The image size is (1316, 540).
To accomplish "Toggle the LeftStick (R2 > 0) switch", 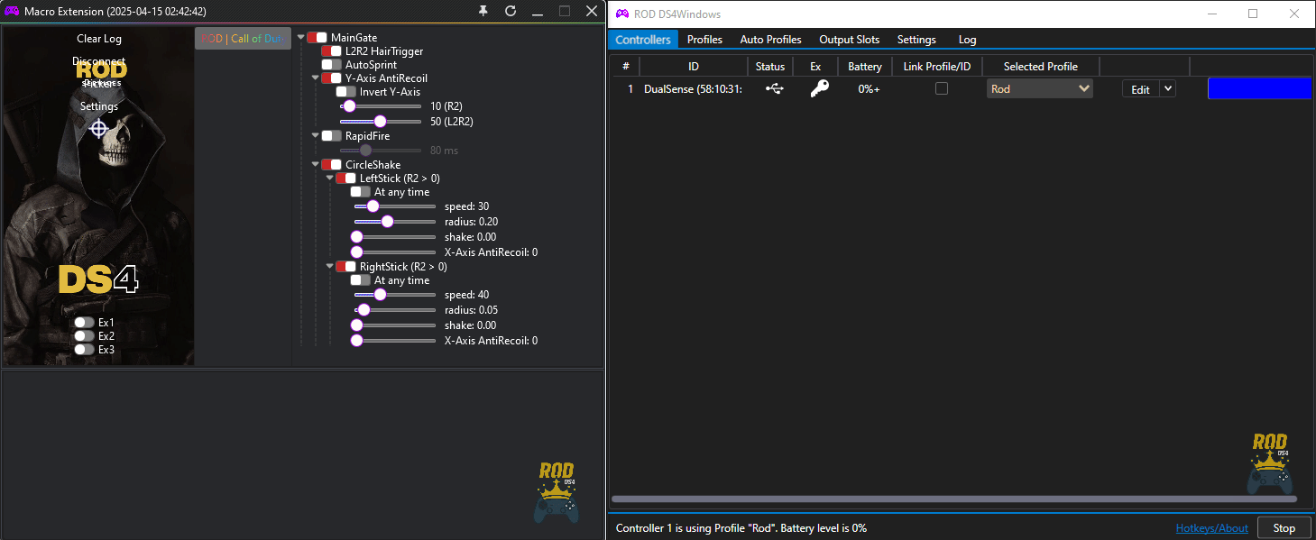I will tap(345, 178).
